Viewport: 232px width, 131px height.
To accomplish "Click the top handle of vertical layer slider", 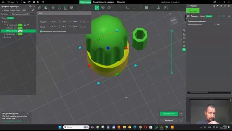I will coord(172,31).
